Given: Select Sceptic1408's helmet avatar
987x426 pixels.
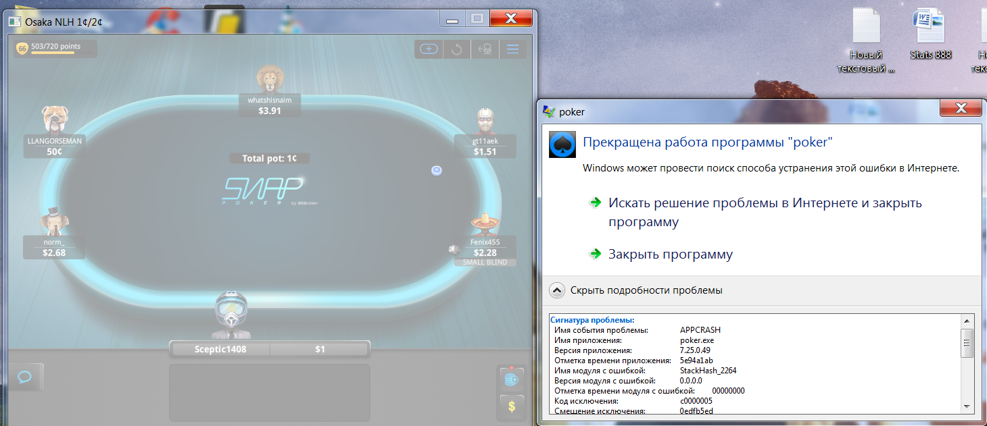Looking at the screenshot, I should point(231,316).
